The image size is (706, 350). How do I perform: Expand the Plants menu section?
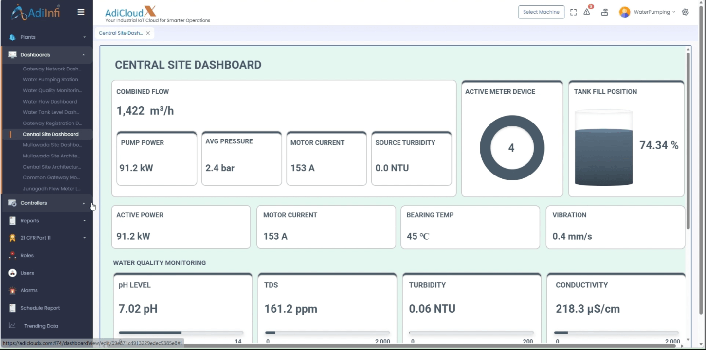point(47,37)
